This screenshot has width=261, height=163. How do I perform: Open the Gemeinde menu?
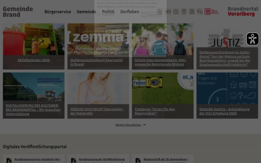(87, 12)
